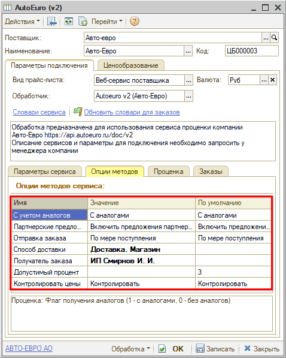Viewport: 286px width, 358px height.
Task: Click the Доставка. Магазин value cell
Action: tap(142, 249)
